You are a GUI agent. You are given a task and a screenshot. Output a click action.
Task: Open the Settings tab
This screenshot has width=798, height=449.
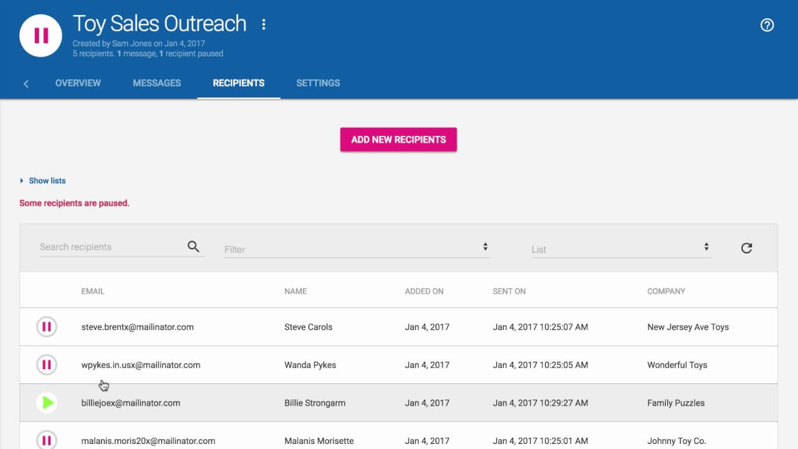[x=318, y=83]
